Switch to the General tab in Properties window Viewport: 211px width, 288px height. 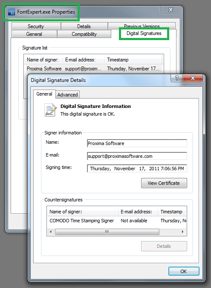coord(34,34)
